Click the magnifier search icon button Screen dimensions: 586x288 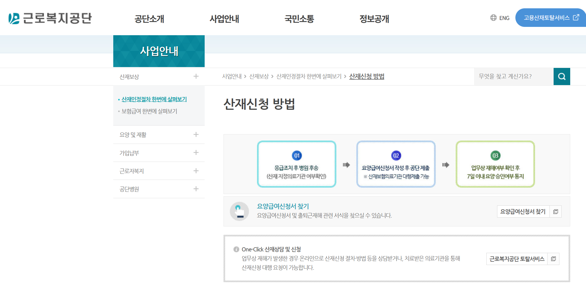(562, 77)
